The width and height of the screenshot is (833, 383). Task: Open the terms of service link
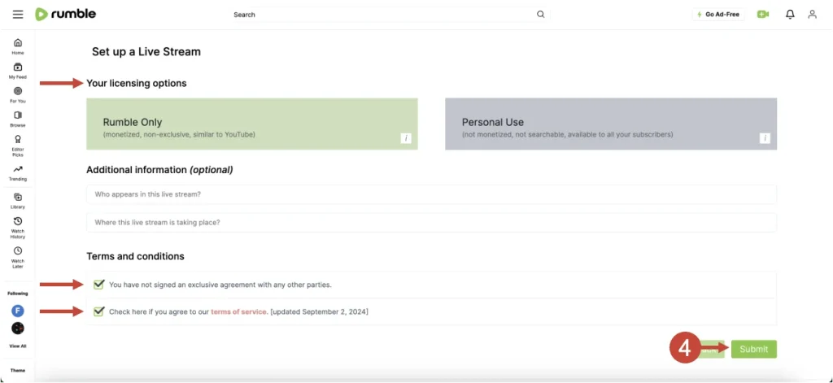click(x=238, y=312)
